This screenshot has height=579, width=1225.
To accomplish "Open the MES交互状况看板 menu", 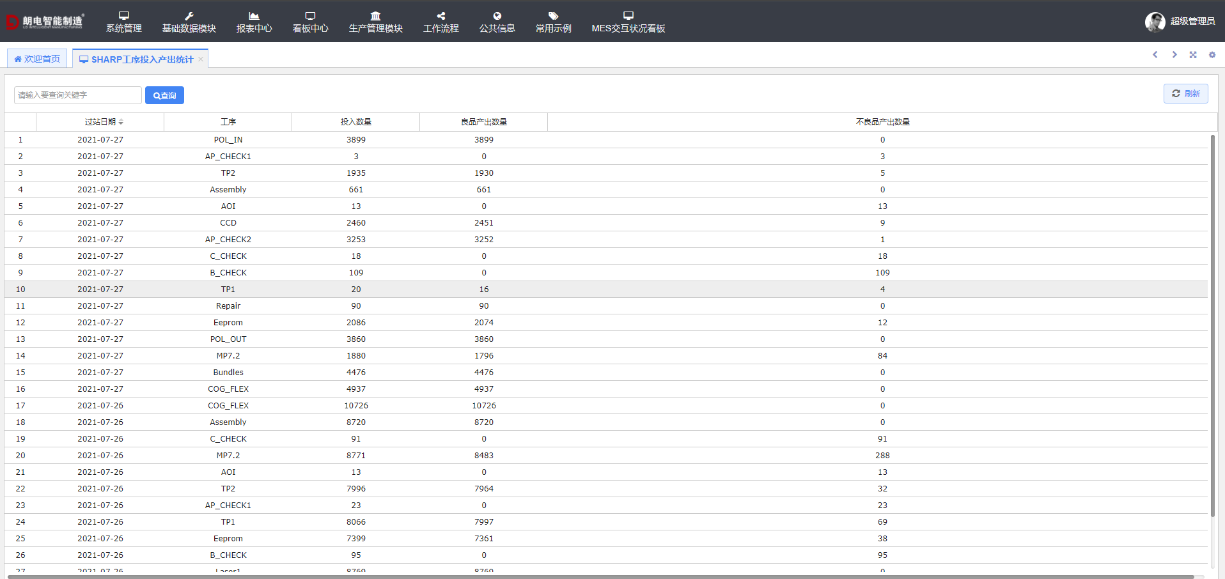I will click(x=628, y=22).
